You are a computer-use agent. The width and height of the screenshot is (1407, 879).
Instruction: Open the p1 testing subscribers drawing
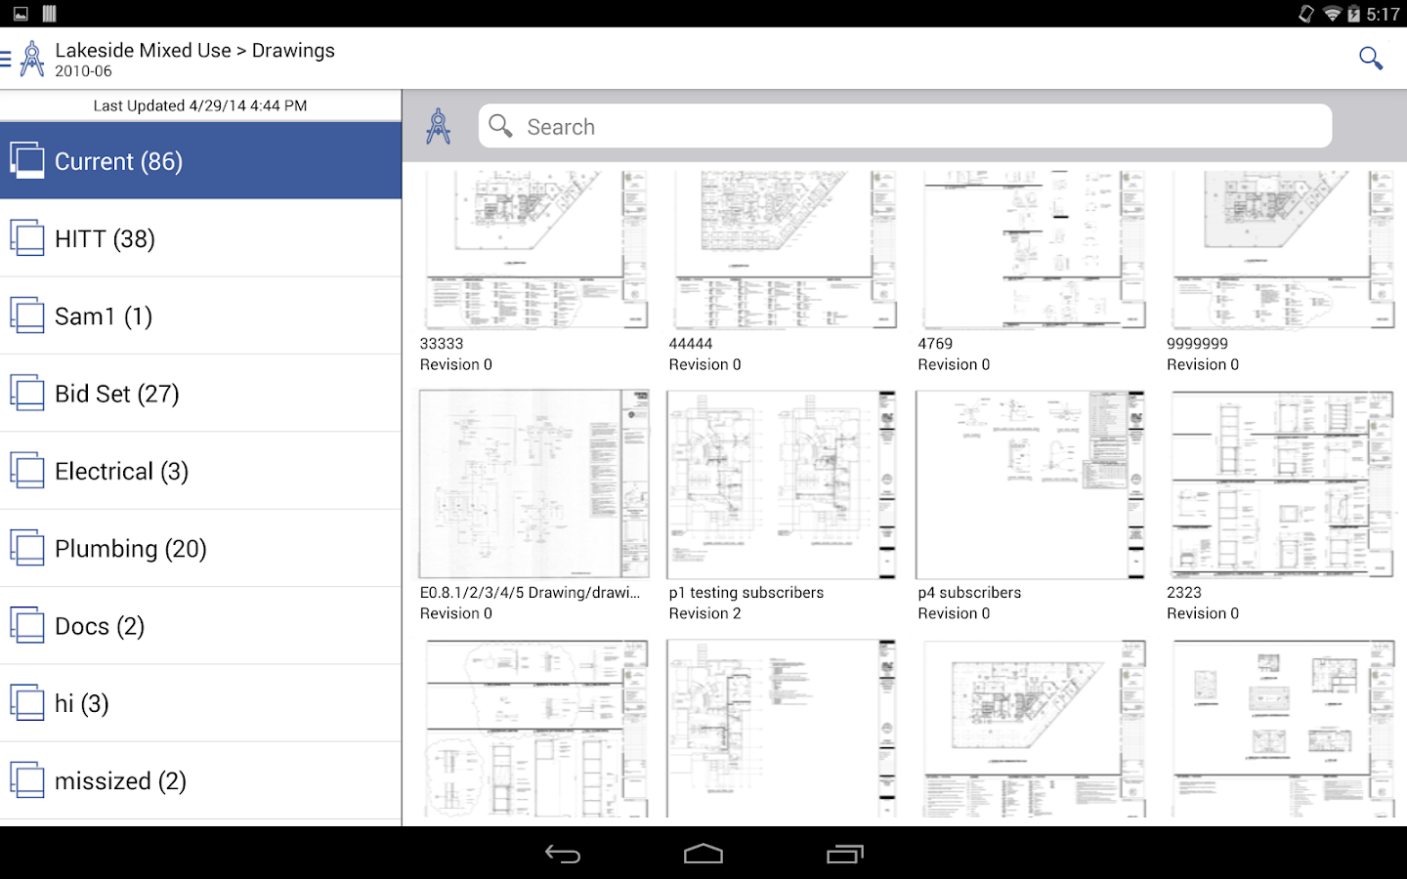click(781, 483)
